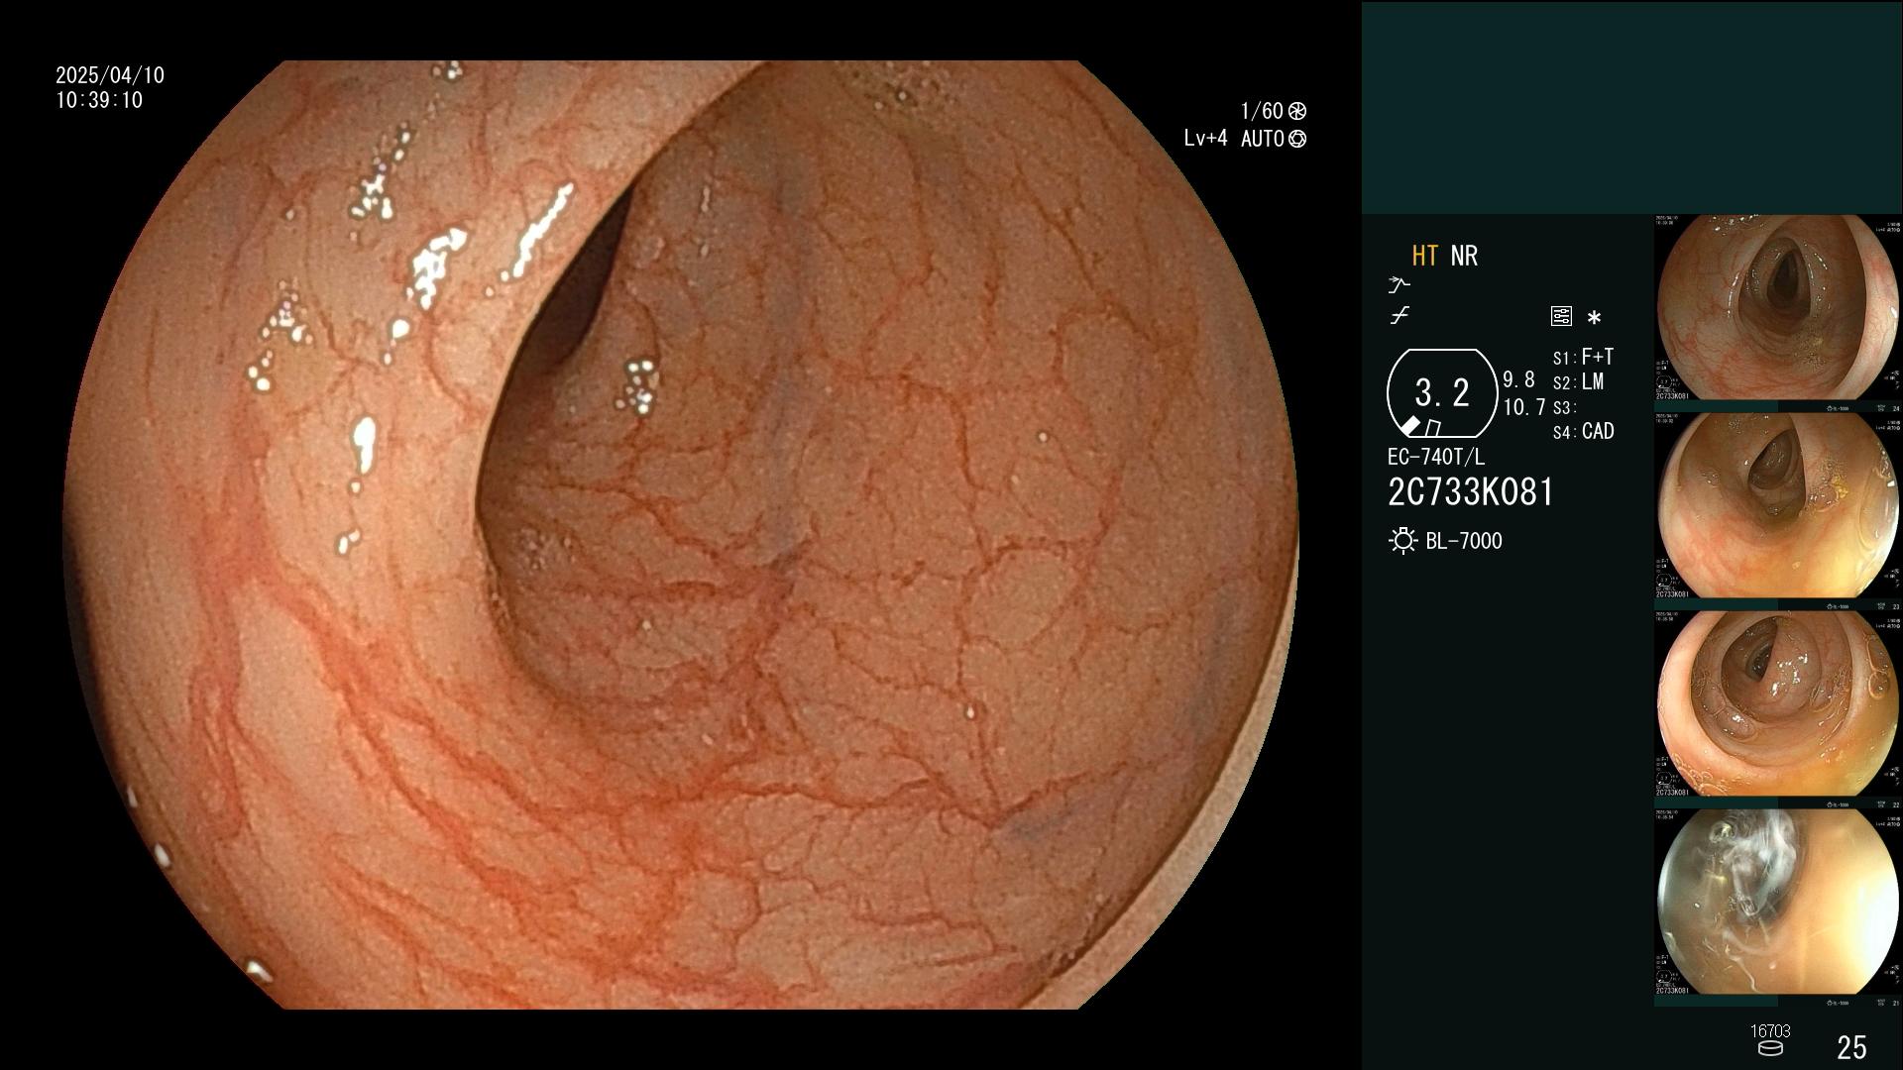Click the time stamp 10:39:10
1903x1070 pixels.
pos(99,100)
